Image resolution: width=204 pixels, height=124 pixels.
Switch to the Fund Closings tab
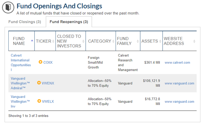click(25, 22)
